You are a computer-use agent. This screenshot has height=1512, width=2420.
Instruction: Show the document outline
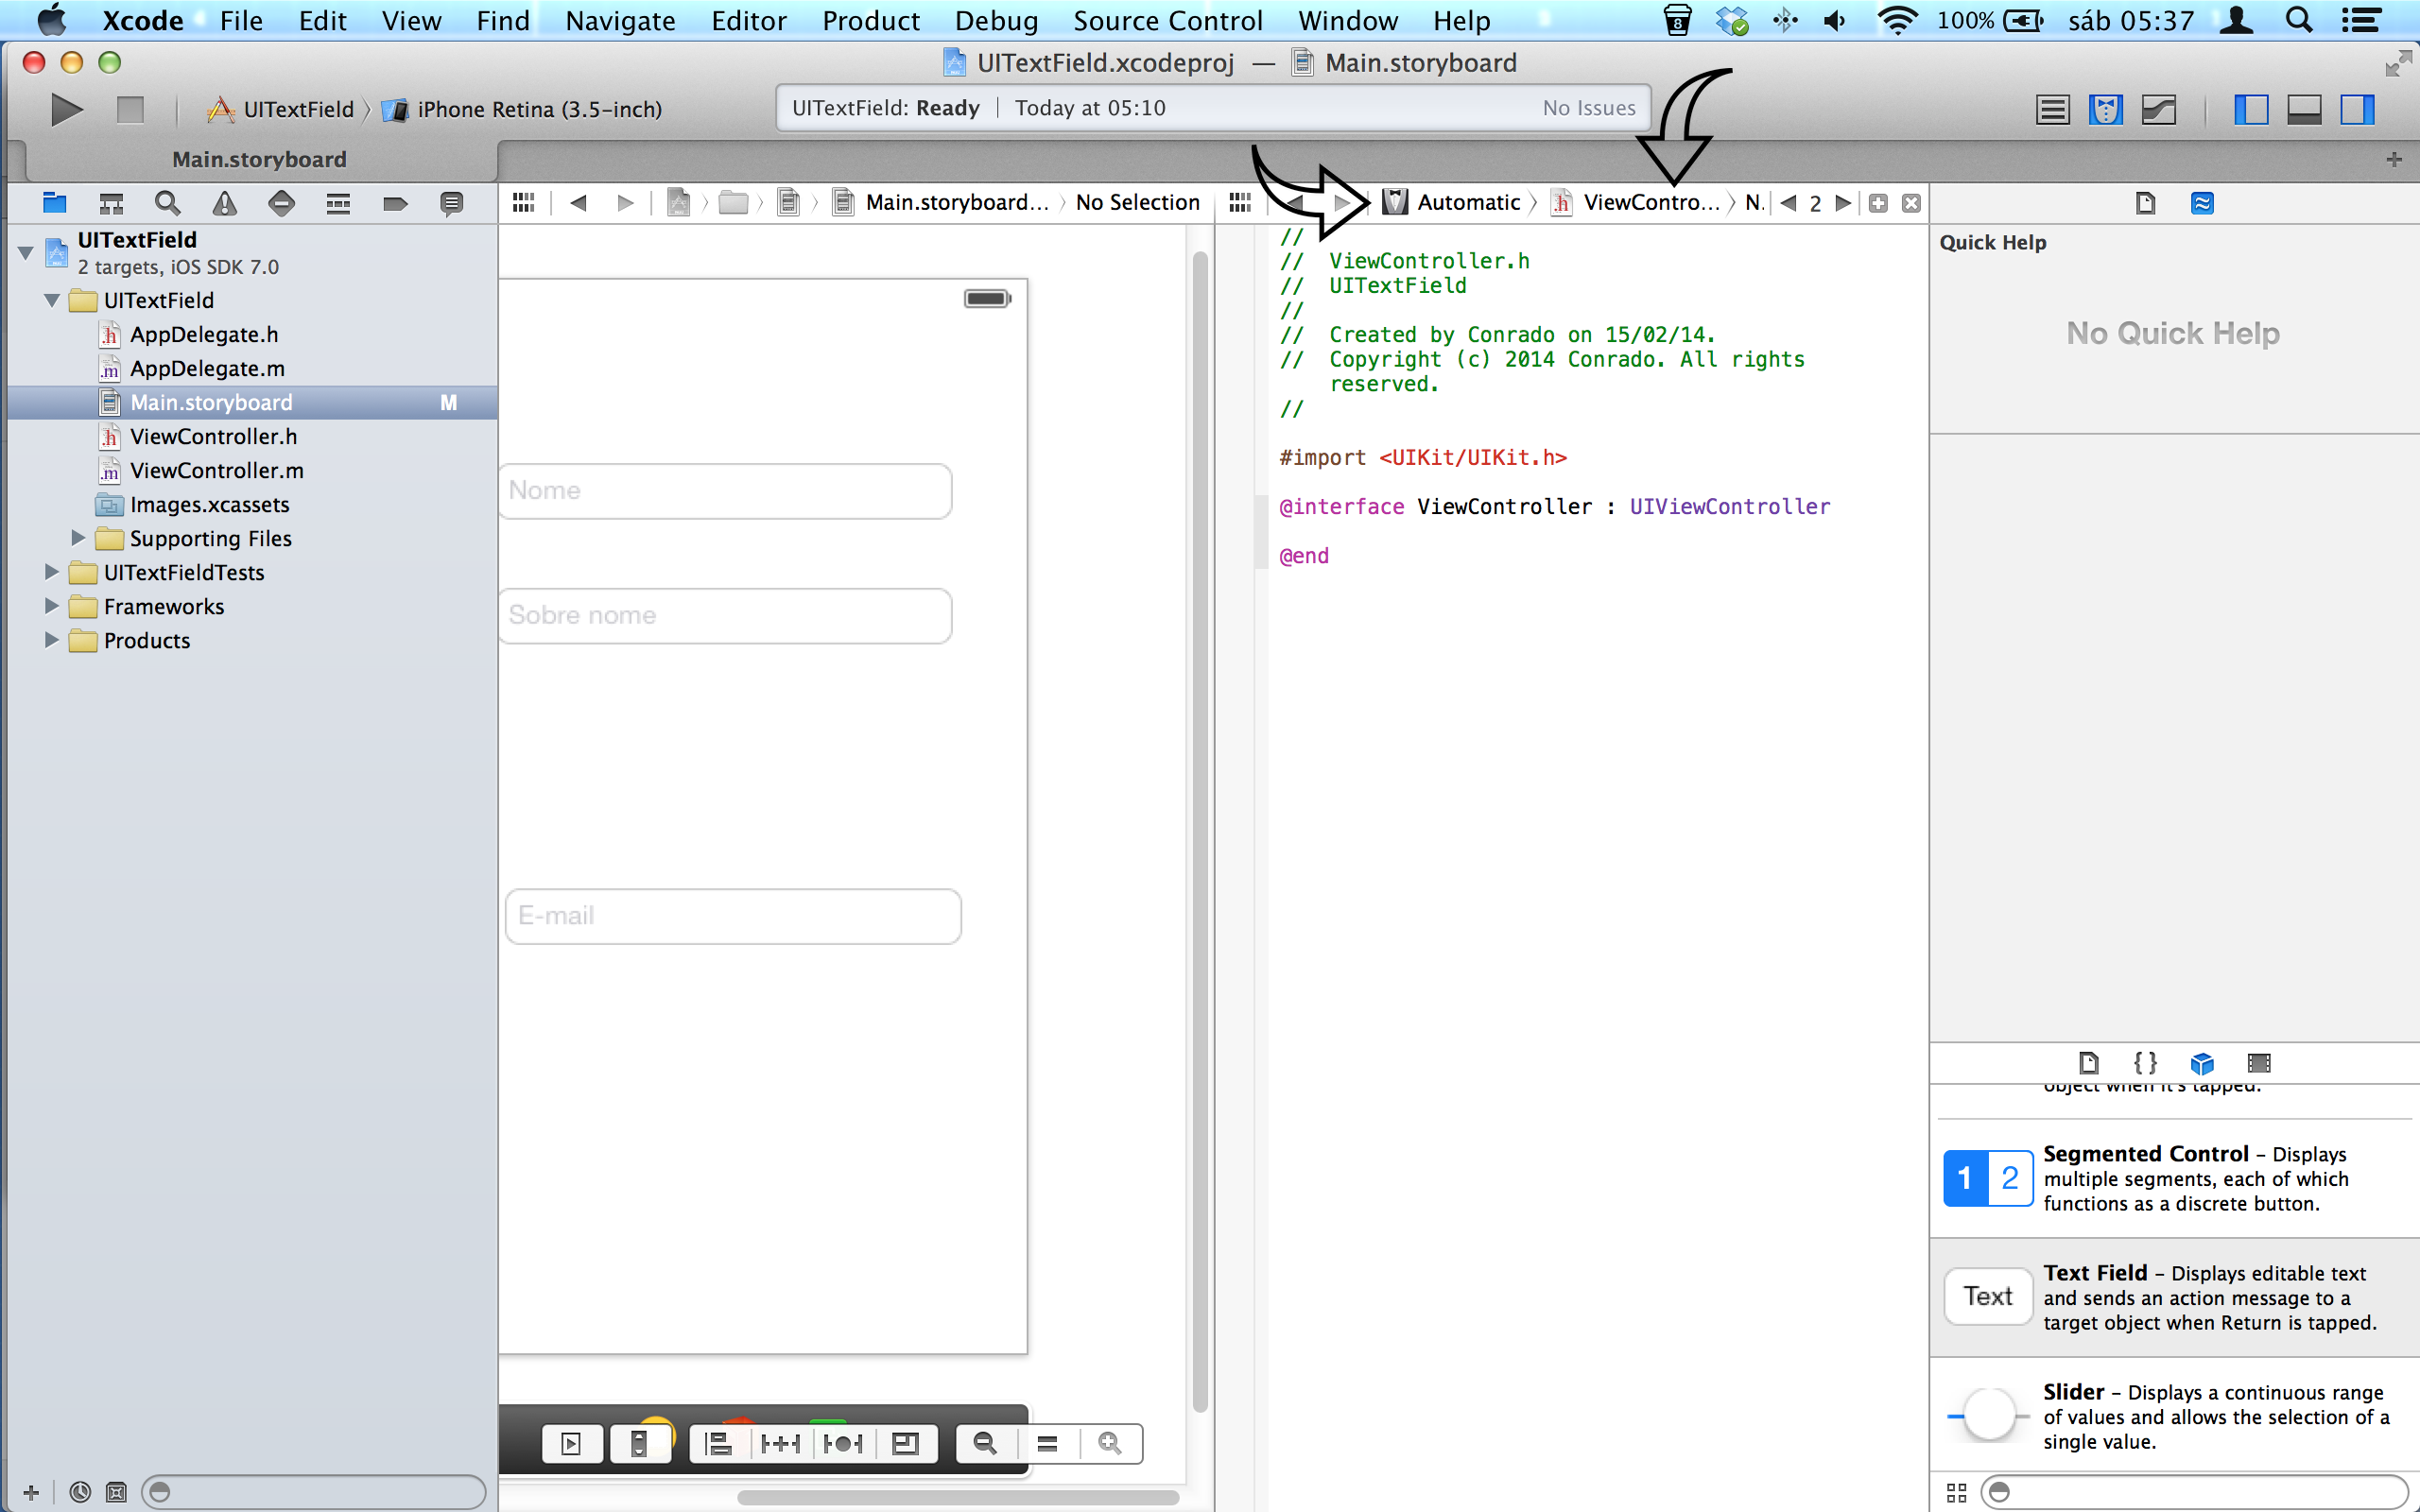(x=571, y=1443)
